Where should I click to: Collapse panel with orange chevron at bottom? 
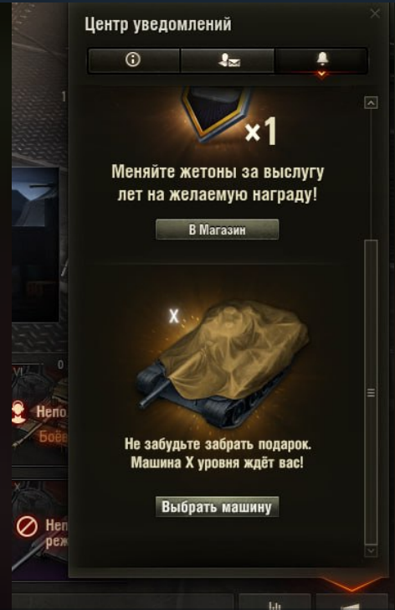(352, 583)
